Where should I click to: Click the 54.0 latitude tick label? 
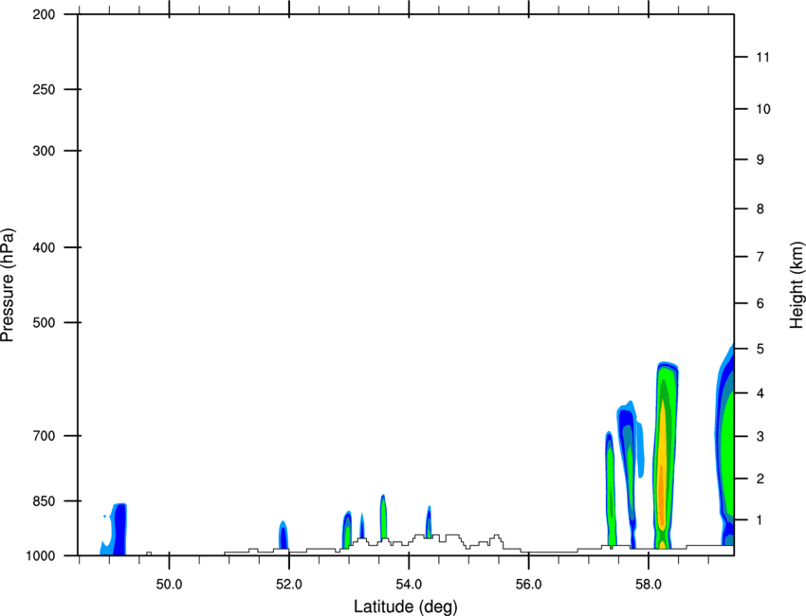pos(409,585)
